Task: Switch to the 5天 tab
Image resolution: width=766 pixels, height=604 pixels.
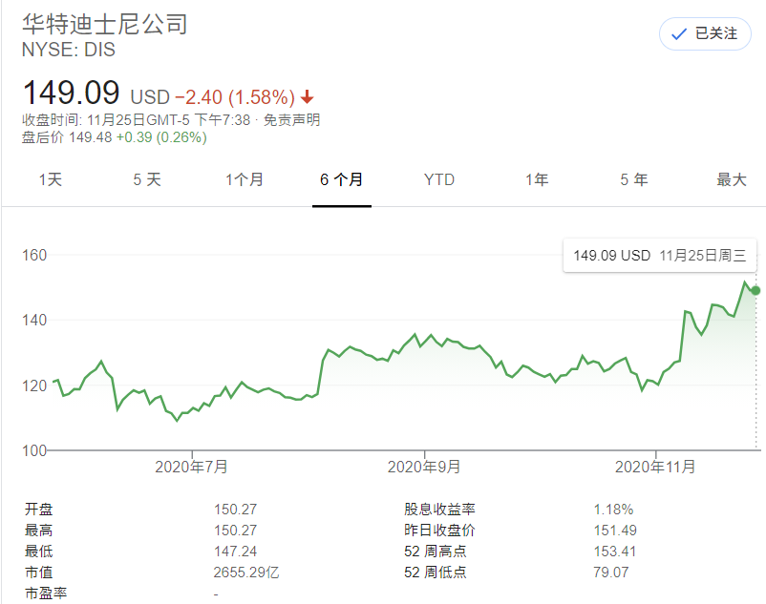Action: 147,179
